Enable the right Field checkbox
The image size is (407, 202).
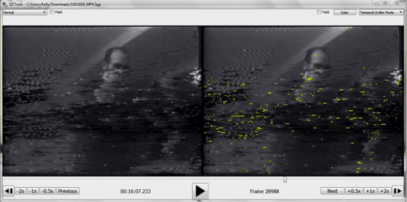319,12
